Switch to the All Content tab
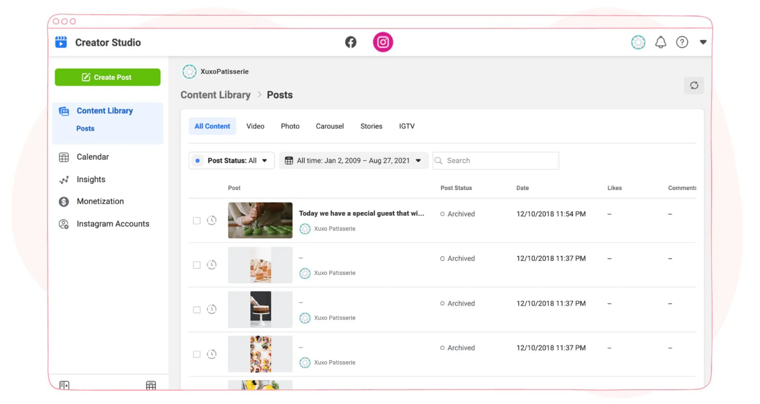 click(x=212, y=126)
